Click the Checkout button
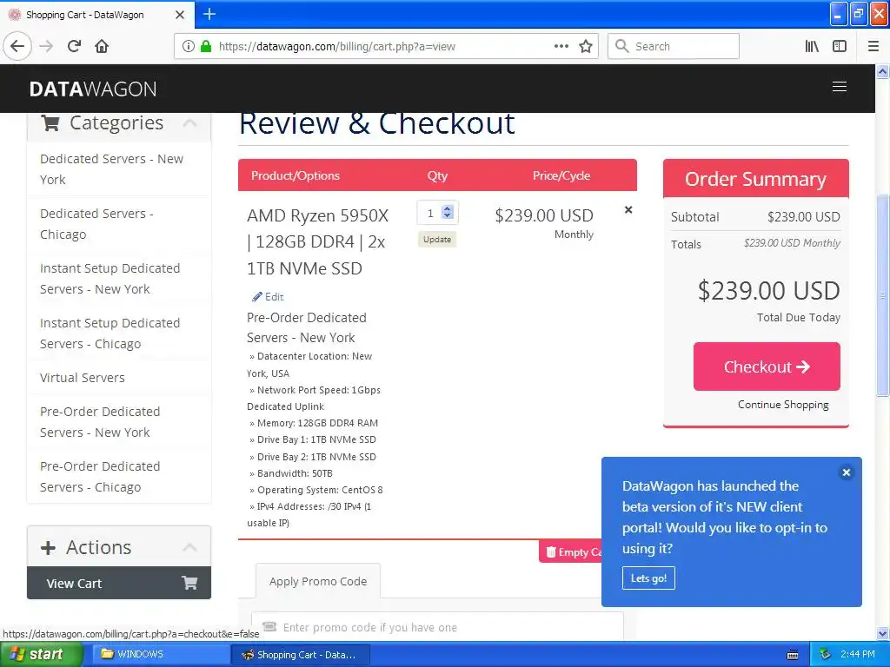The height and width of the screenshot is (667, 890). (x=767, y=367)
